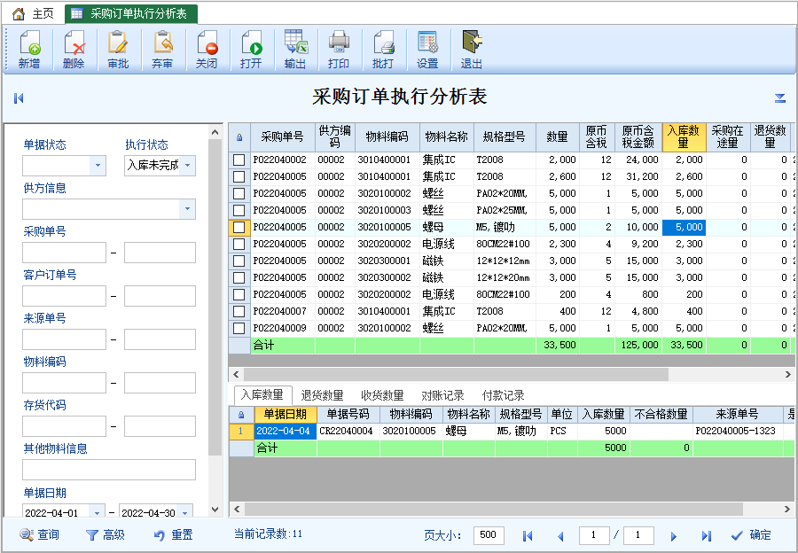
Task: Tick checkbox for 螺母 M5 row
Action: (x=239, y=227)
